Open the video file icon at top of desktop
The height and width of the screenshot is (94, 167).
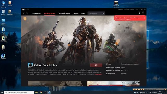116,4
